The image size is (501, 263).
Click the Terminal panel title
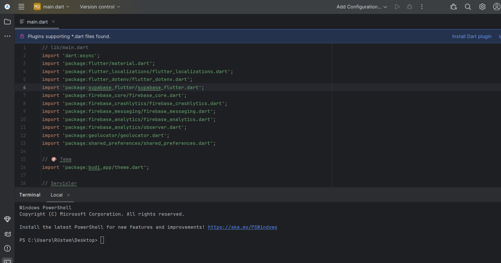coord(30,195)
